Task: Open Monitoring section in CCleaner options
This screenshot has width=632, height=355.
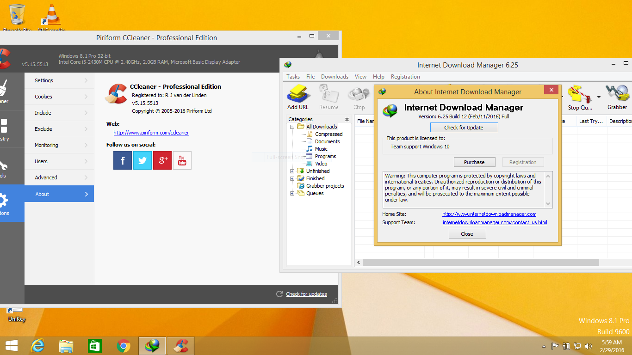Action: pos(59,145)
